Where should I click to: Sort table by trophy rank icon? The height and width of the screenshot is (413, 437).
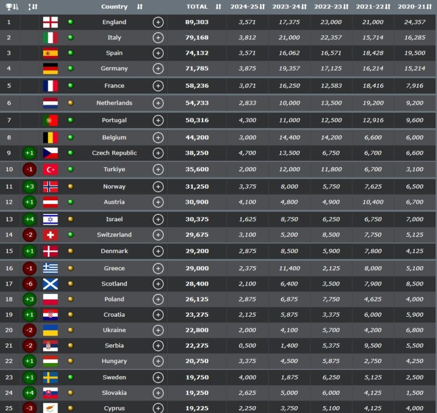11,7
